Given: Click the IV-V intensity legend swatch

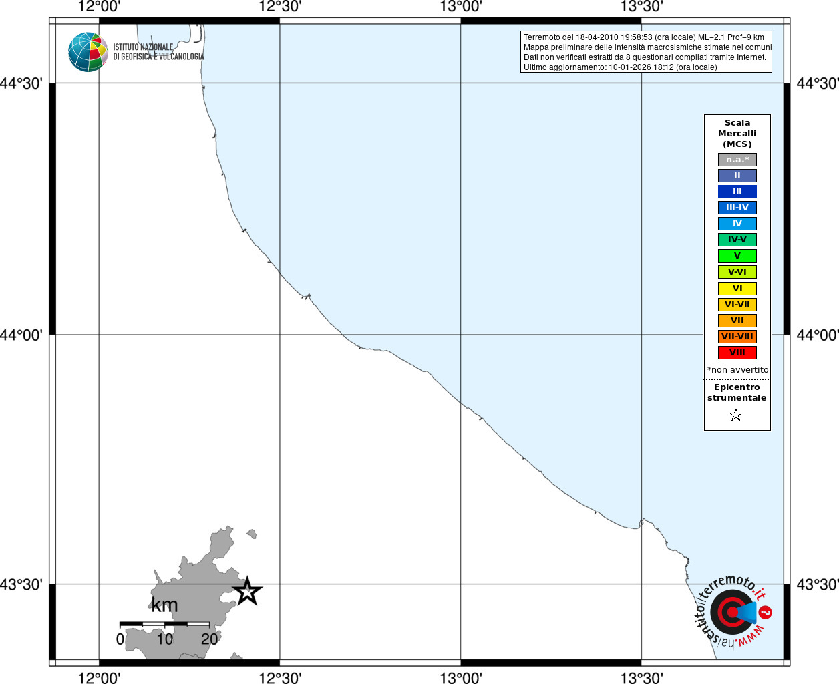Looking at the screenshot, I should coord(737,240).
